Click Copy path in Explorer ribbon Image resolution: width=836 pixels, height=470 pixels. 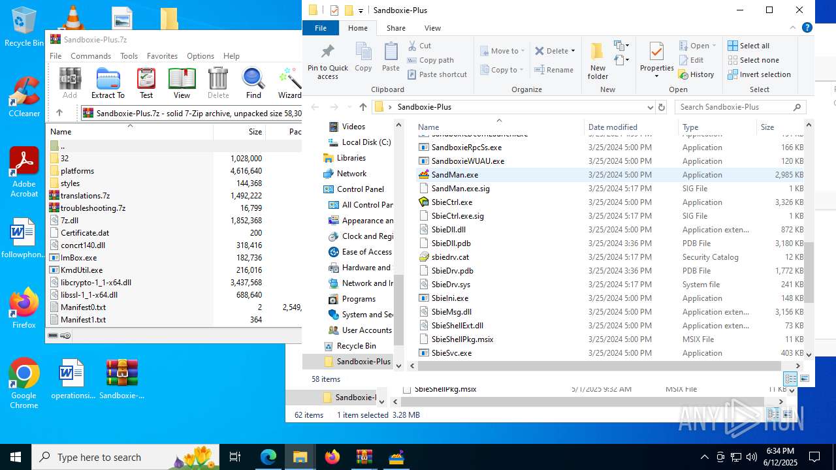(430, 60)
